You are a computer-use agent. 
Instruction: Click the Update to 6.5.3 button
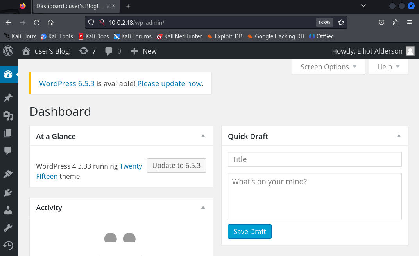[176, 166]
